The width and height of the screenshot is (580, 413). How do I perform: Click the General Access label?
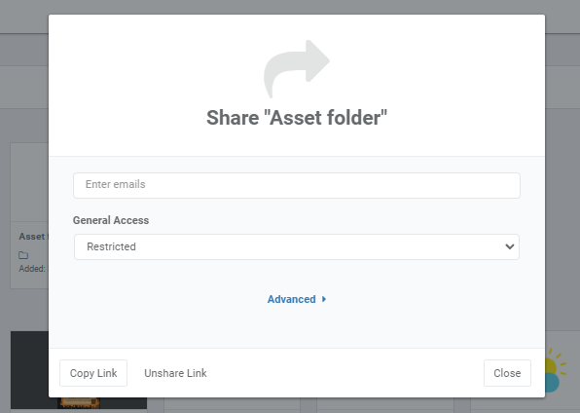111,220
